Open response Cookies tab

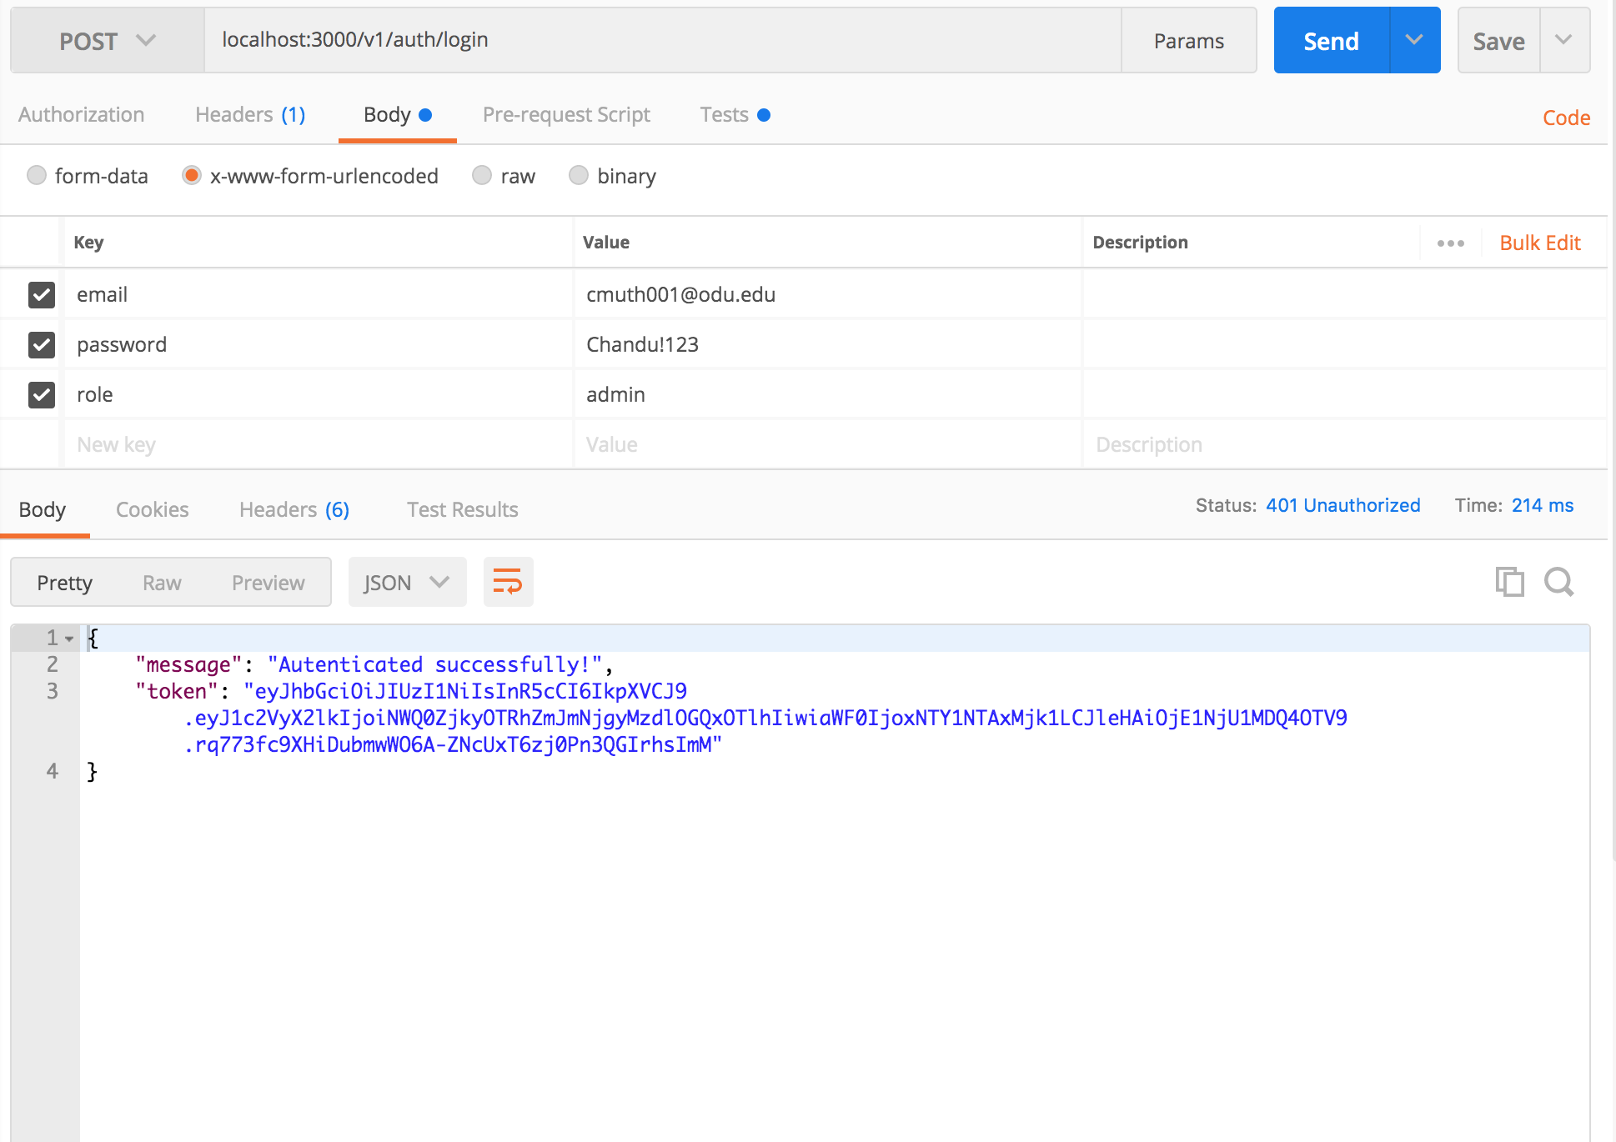click(x=152, y=509)
